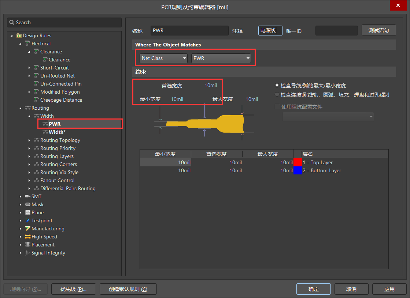Screen dimensions: 410x298
Task: Click the Routing Via Style icon
Action: point(36,172)
